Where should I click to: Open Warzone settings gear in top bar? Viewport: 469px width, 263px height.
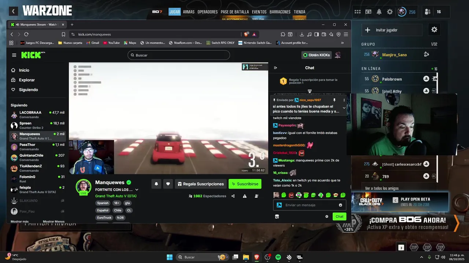pos(390,12)
